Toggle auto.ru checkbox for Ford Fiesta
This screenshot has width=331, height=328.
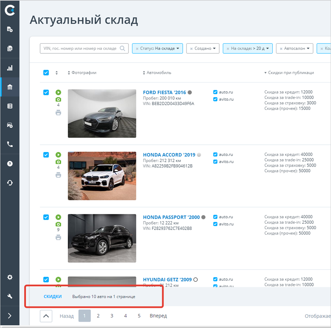coord(215,92)
